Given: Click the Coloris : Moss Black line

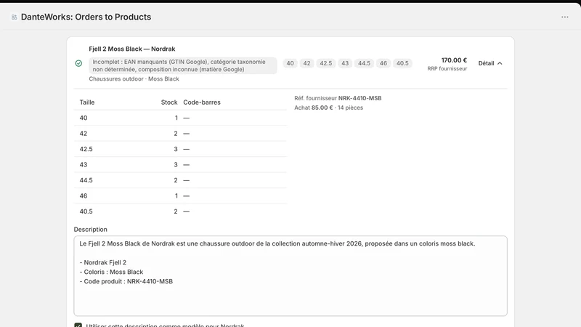Looking at the screenshot, I should click(111, 272).
